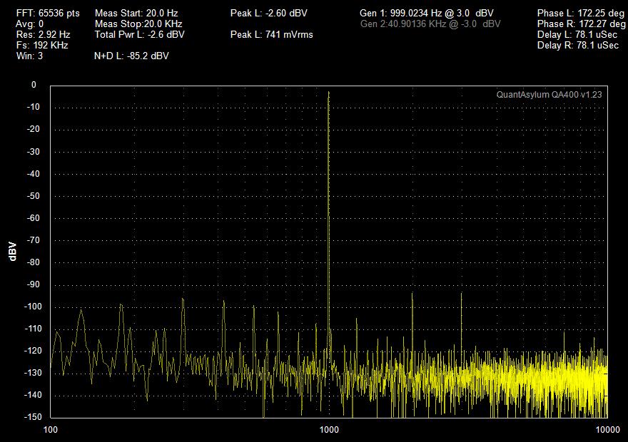Click the dBV vertical axis label
This screenshot has width=628, height=442.
coord(12,252)
